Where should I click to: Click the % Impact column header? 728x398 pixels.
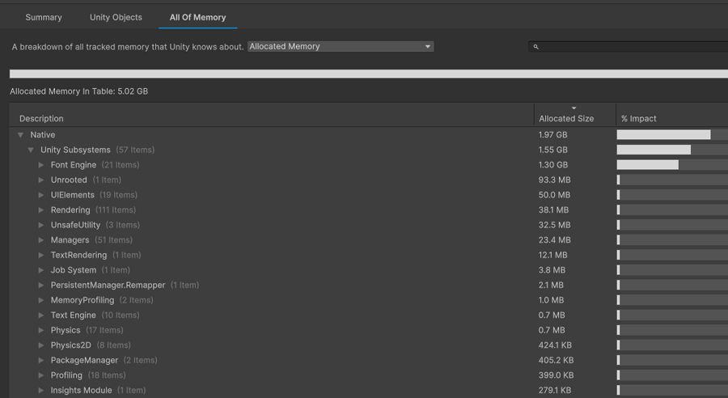coord(639,119)
